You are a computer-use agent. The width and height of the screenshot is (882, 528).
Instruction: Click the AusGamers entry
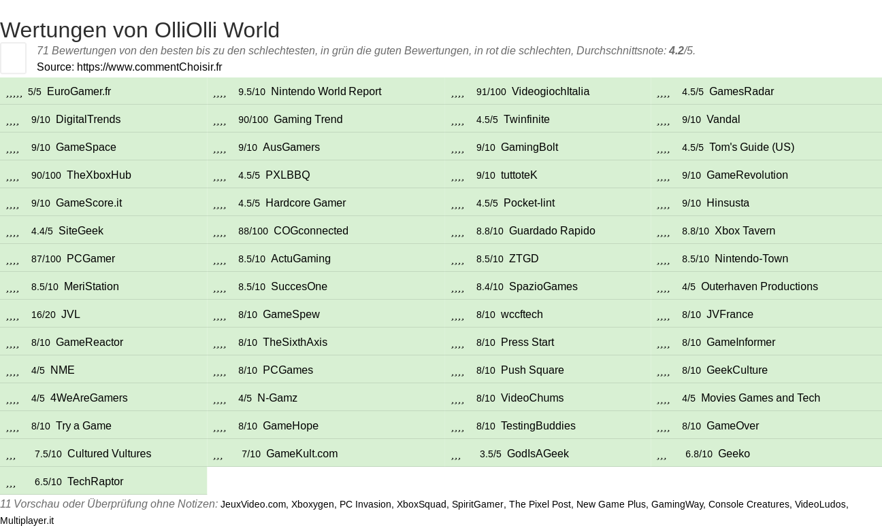(x=291, y=147)
